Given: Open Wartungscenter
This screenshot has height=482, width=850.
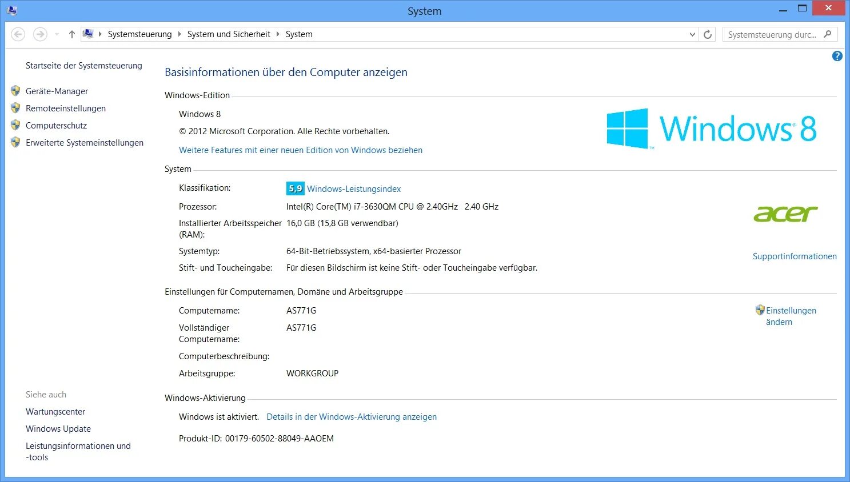Looking at the screenshot, I should (55, 412).
